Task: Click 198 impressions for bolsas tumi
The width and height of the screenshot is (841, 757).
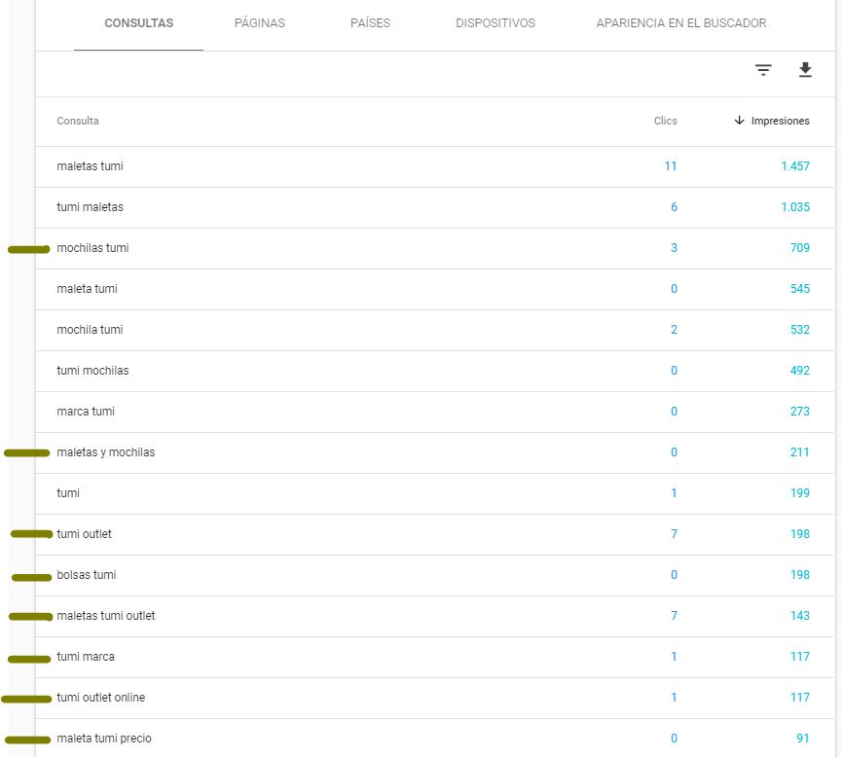Action: (800, 575)
